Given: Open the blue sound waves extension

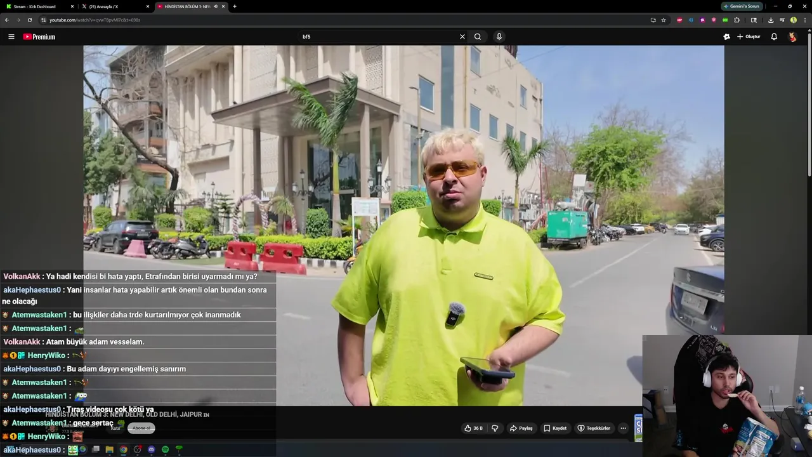Looking at the screenshot, I should point(691,20).
